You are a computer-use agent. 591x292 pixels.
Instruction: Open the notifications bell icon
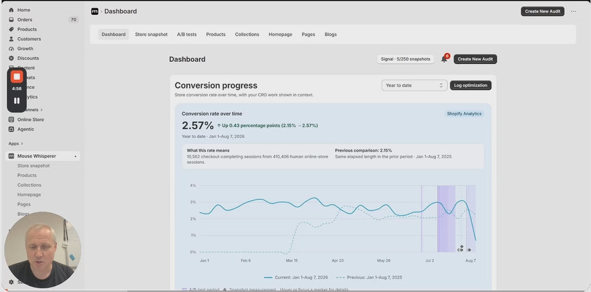click(444, 59)
